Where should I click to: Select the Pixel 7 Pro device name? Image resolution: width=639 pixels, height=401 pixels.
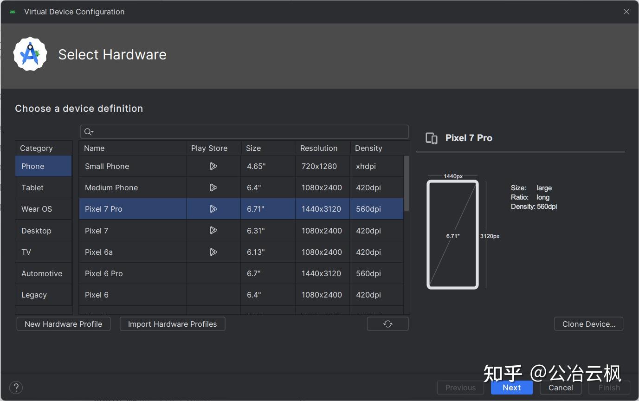pos(103,209)
